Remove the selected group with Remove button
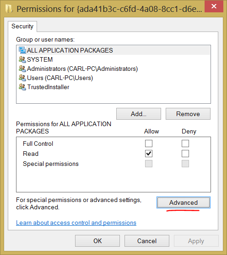Viewport: 227px width, 255px height. tap(188, 114)
